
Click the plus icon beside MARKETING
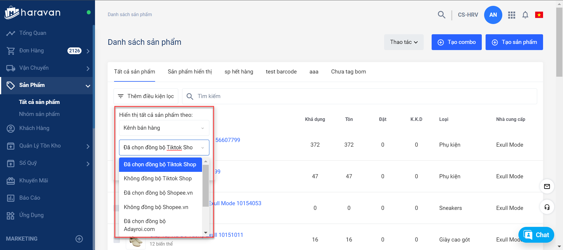coord(79,239)
